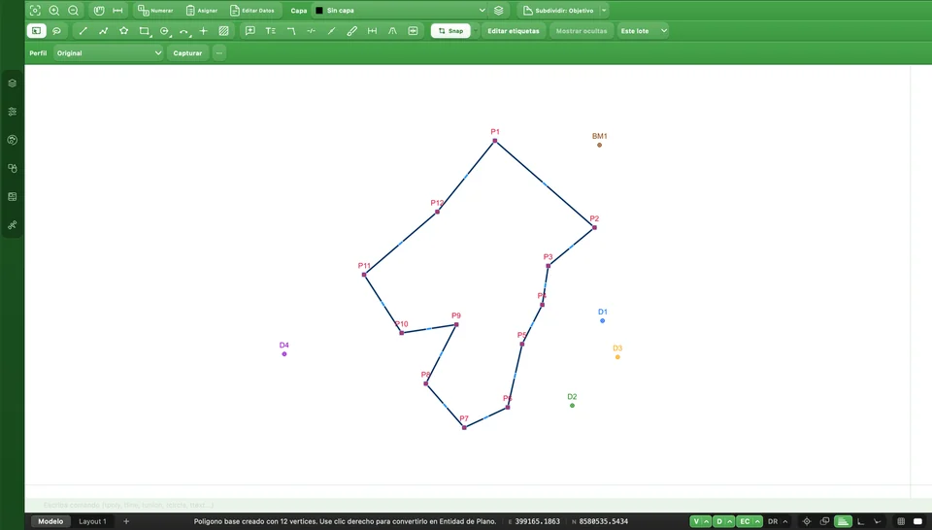
Task: Select the polyline drawing tool
Action: [104, 31]
